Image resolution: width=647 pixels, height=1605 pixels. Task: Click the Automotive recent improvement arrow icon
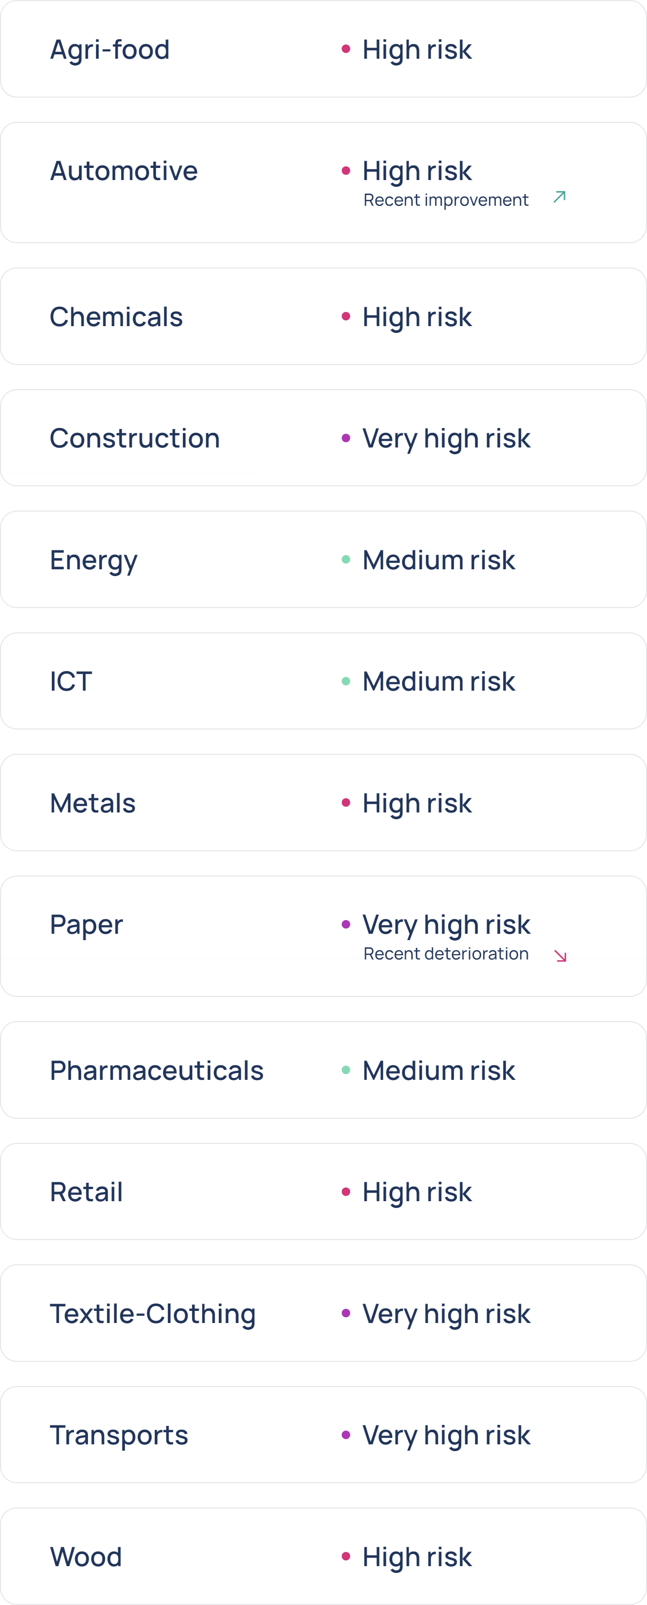(x=559, y=198)
